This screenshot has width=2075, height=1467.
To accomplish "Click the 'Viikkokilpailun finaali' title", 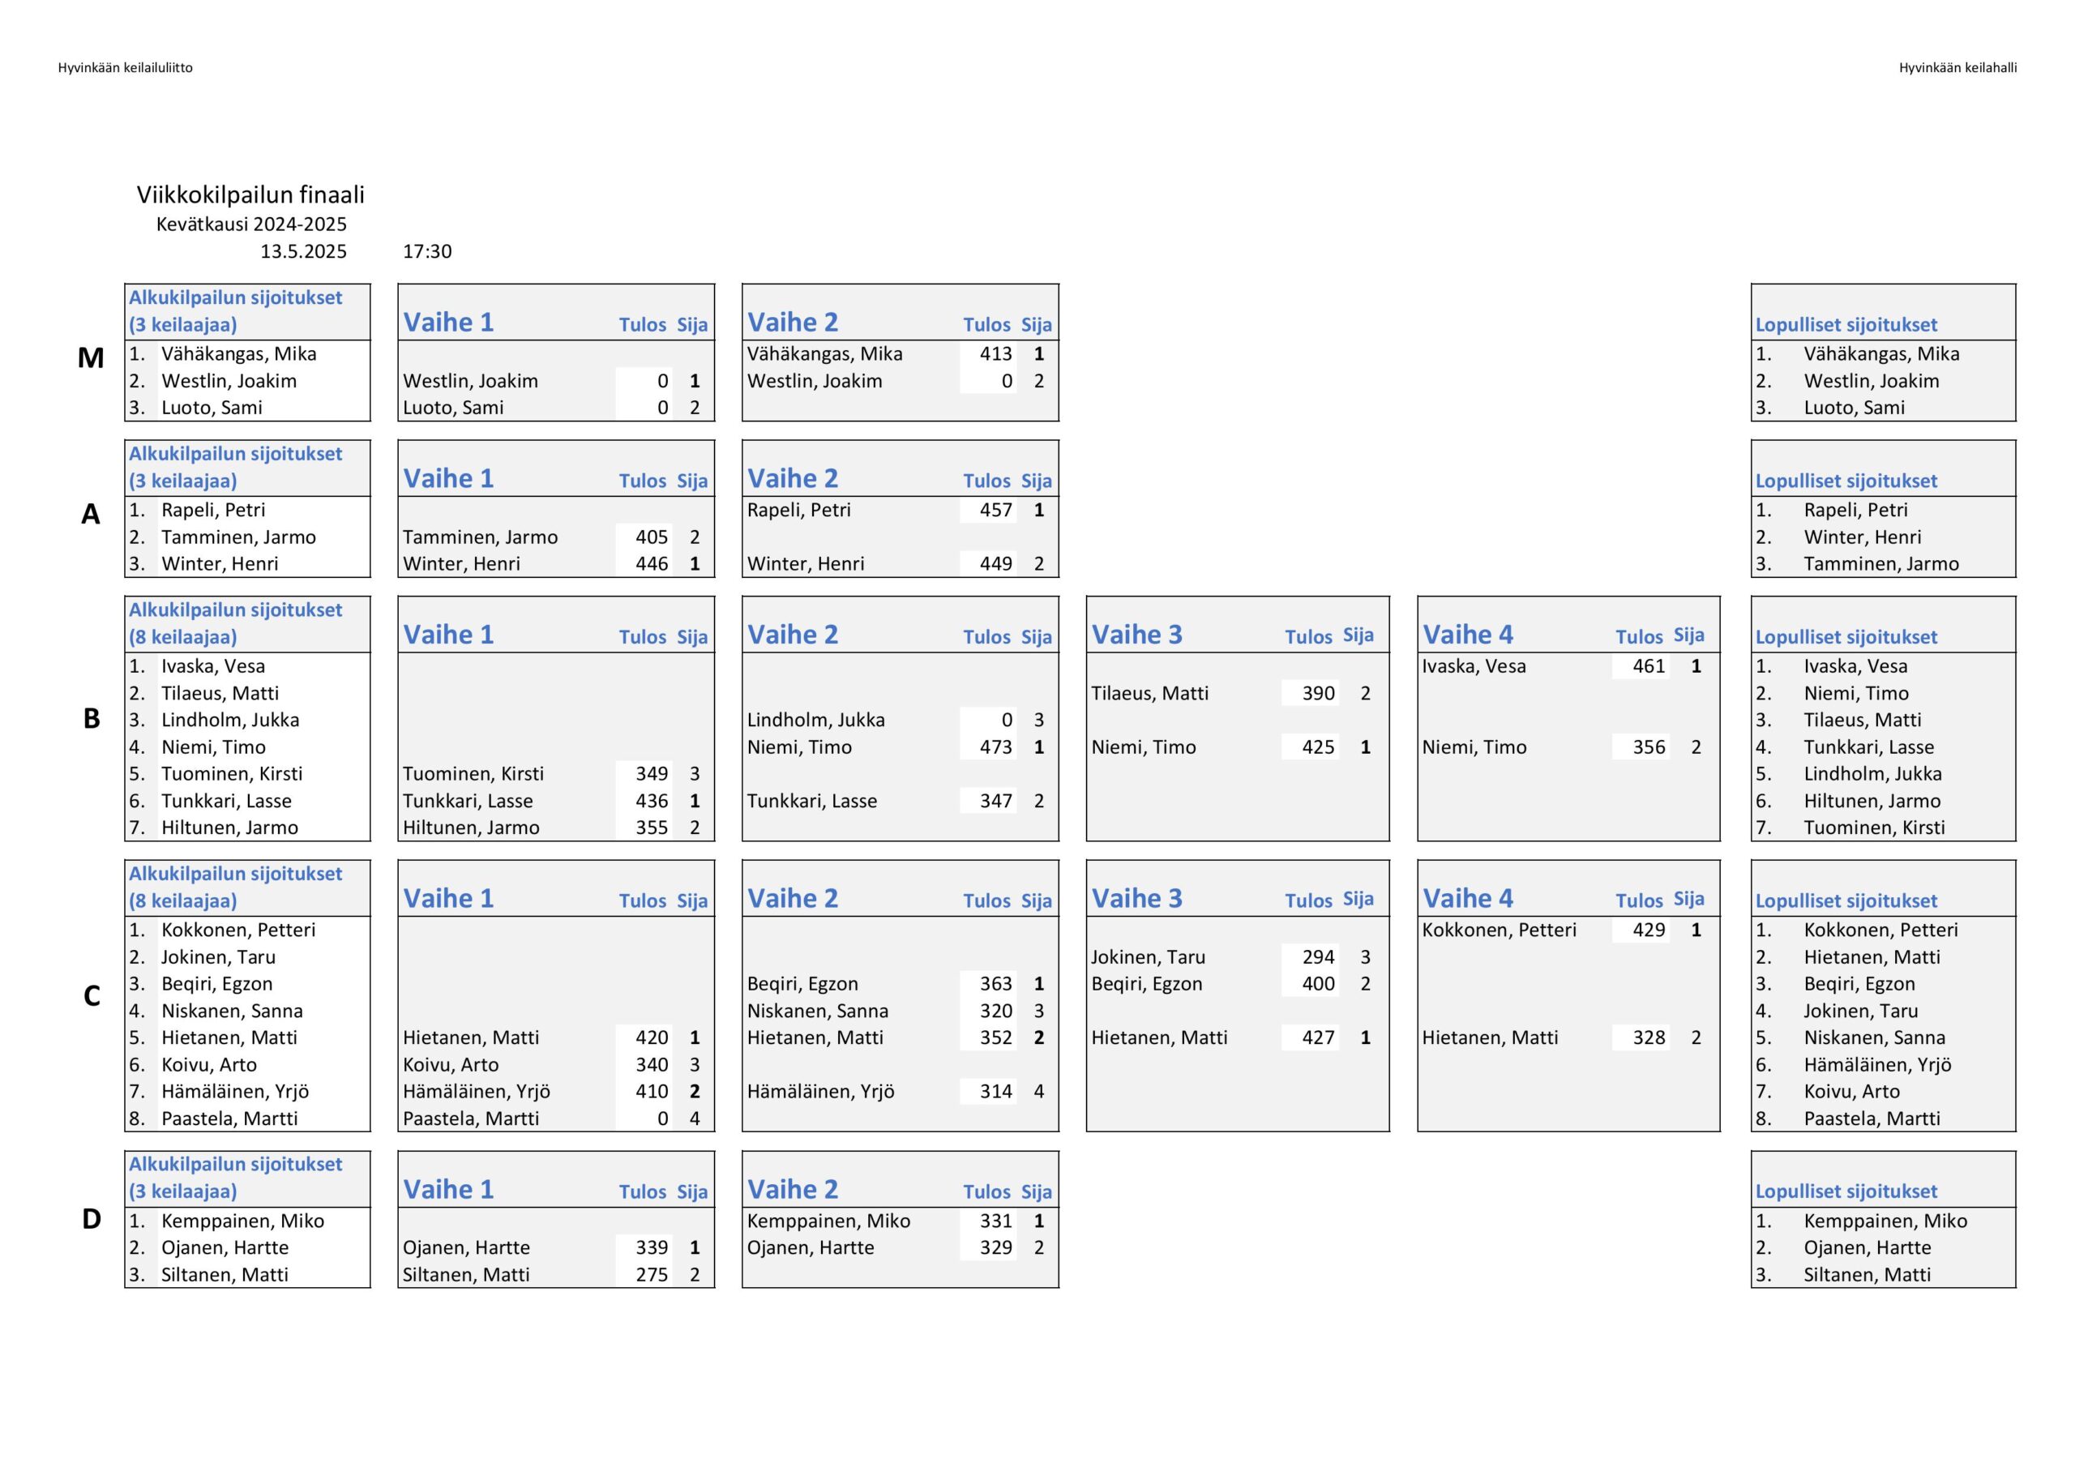I will point(250,195).
